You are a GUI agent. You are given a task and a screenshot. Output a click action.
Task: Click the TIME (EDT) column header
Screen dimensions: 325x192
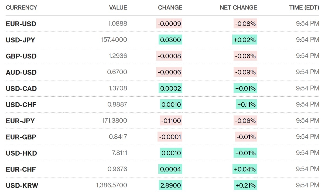tap(304, 8)
